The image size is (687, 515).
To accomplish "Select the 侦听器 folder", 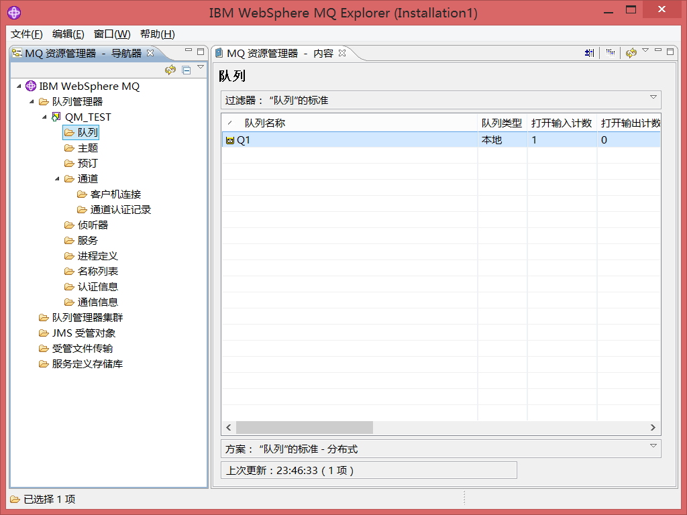I will tap(87, 225).
